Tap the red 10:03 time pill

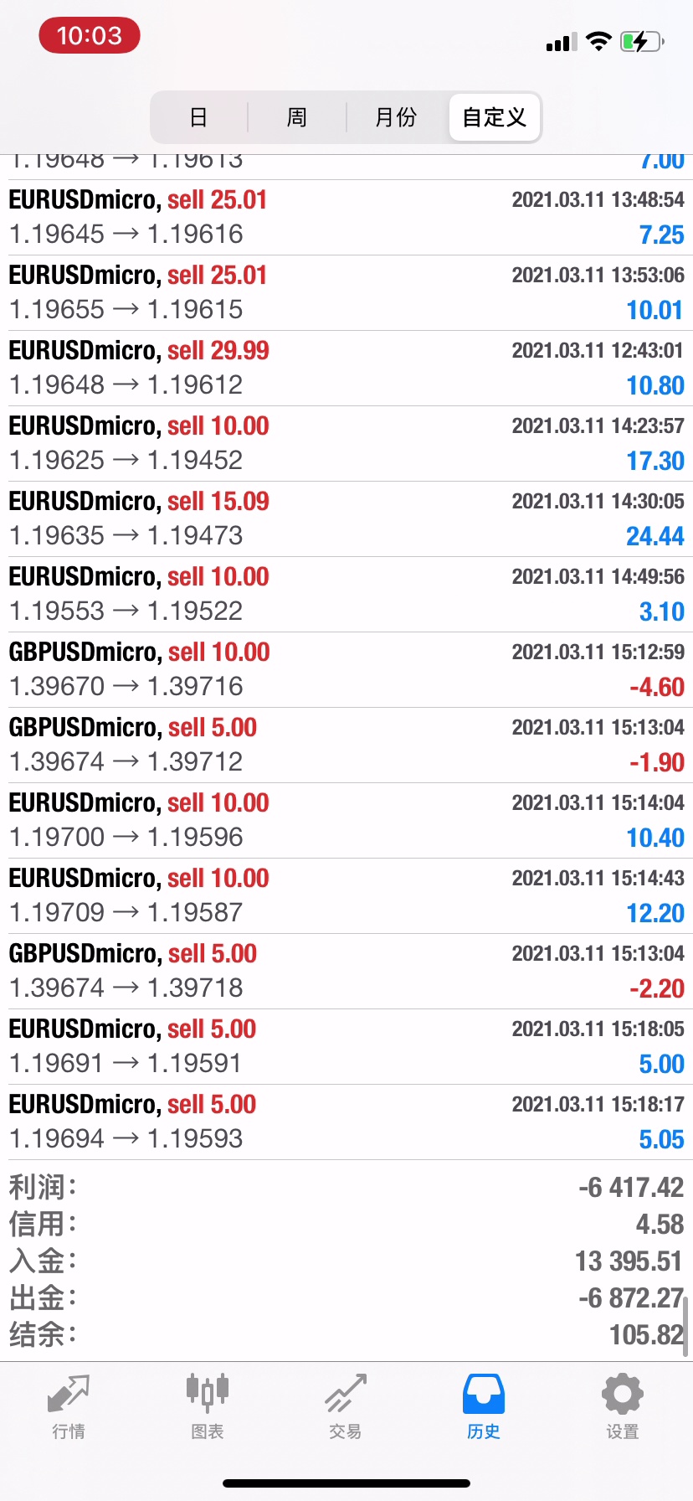pos(90,36)
